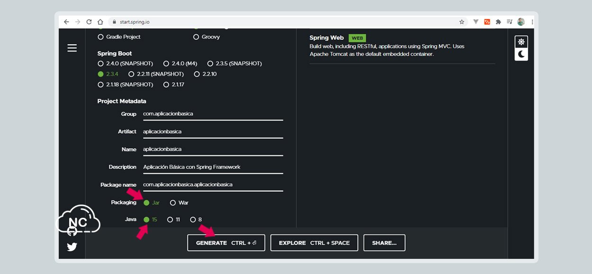Select Java version 11

point(173,220)
